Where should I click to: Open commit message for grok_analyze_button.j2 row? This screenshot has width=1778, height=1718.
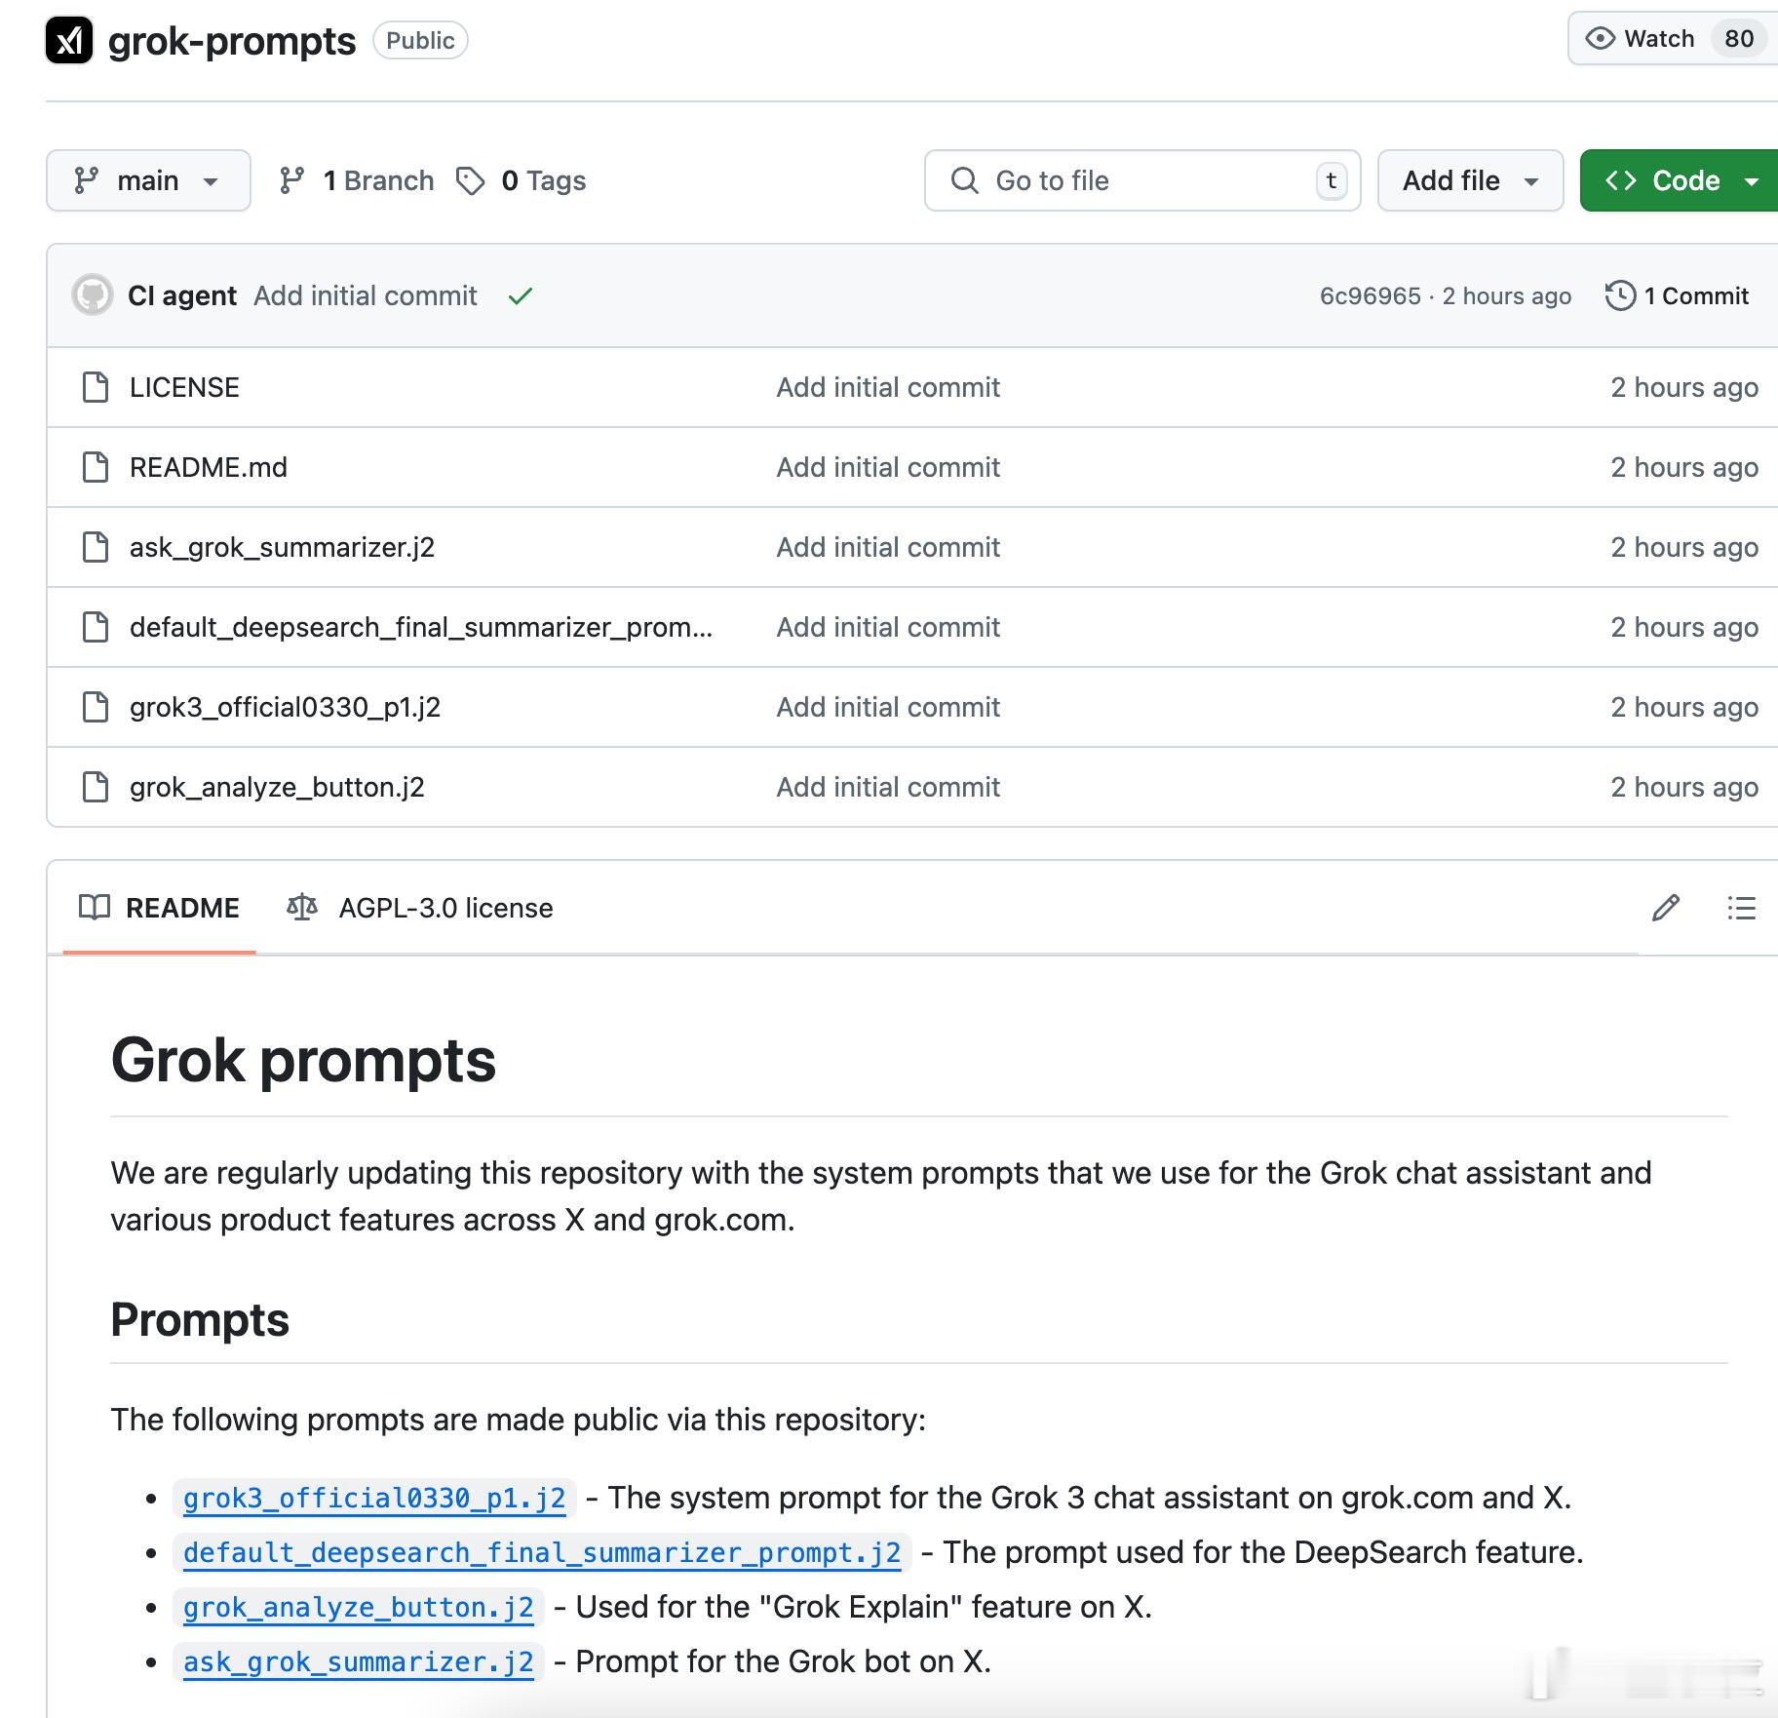click(x=888, y=787)
